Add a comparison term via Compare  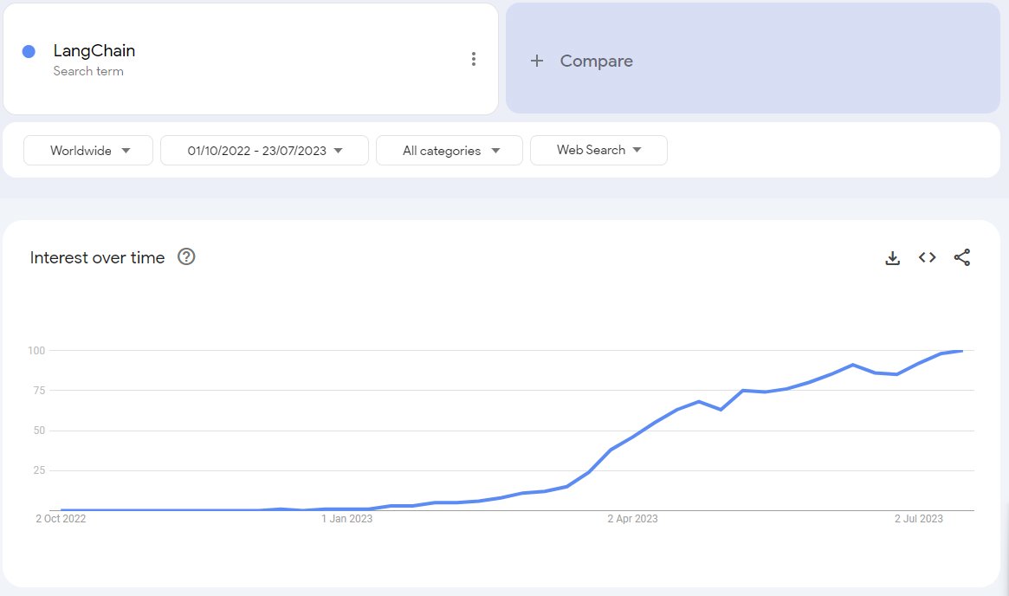click(x=753, y=59)
